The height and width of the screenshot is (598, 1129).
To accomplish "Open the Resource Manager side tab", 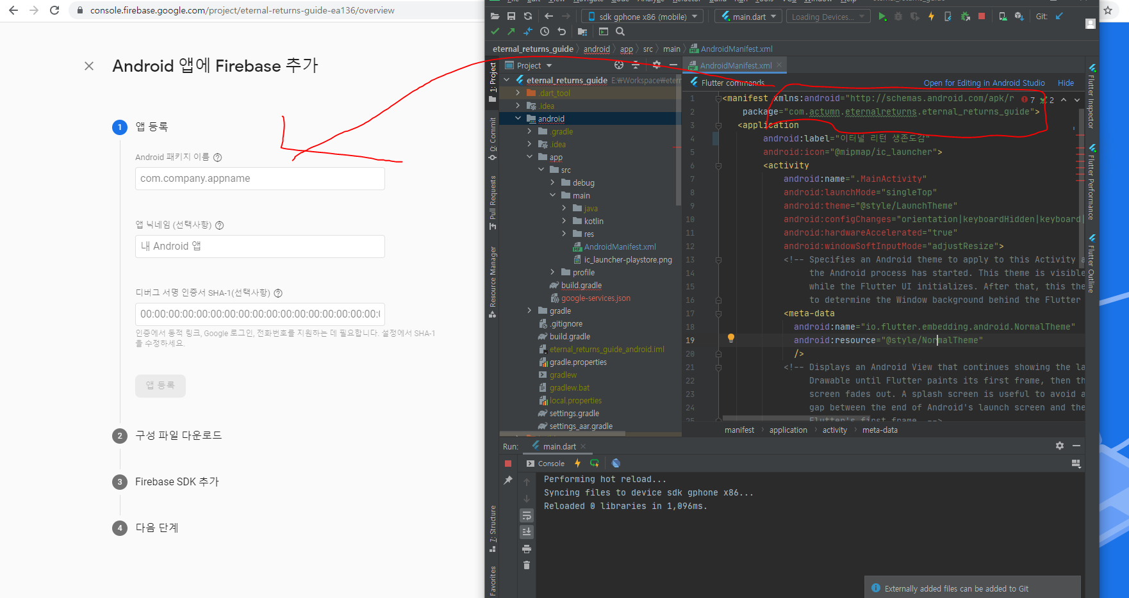I will (492, 282).
